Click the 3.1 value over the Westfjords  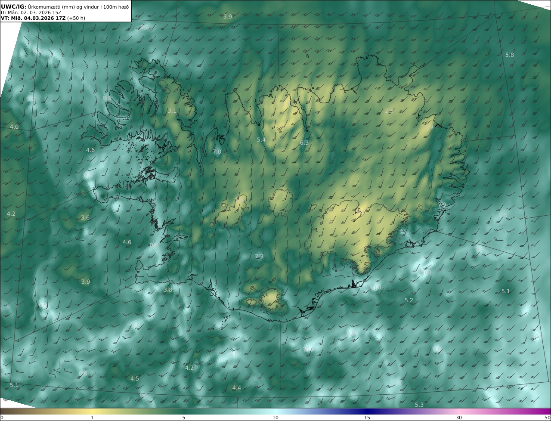(x=172, y=111)
